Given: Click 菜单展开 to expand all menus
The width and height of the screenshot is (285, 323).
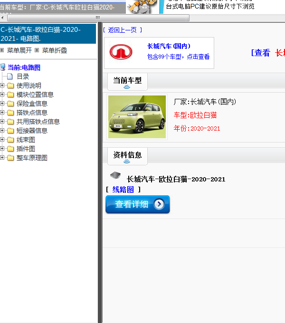Looking at the screenshot, I should tap(19, 50).
